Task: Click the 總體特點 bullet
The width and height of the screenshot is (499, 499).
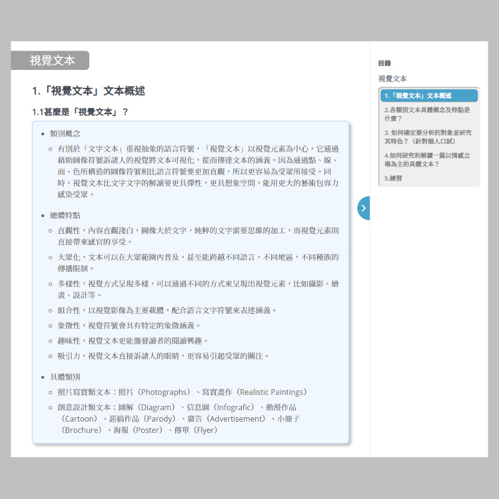Action: 65,215
